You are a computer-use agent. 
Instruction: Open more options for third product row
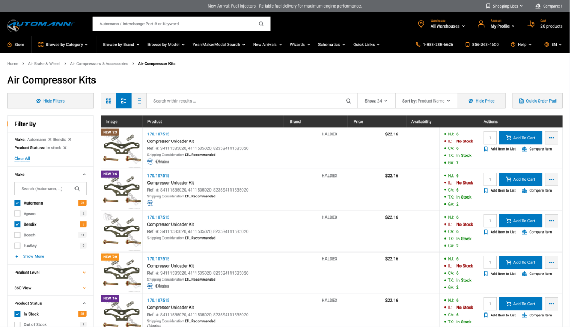[552, 221]
